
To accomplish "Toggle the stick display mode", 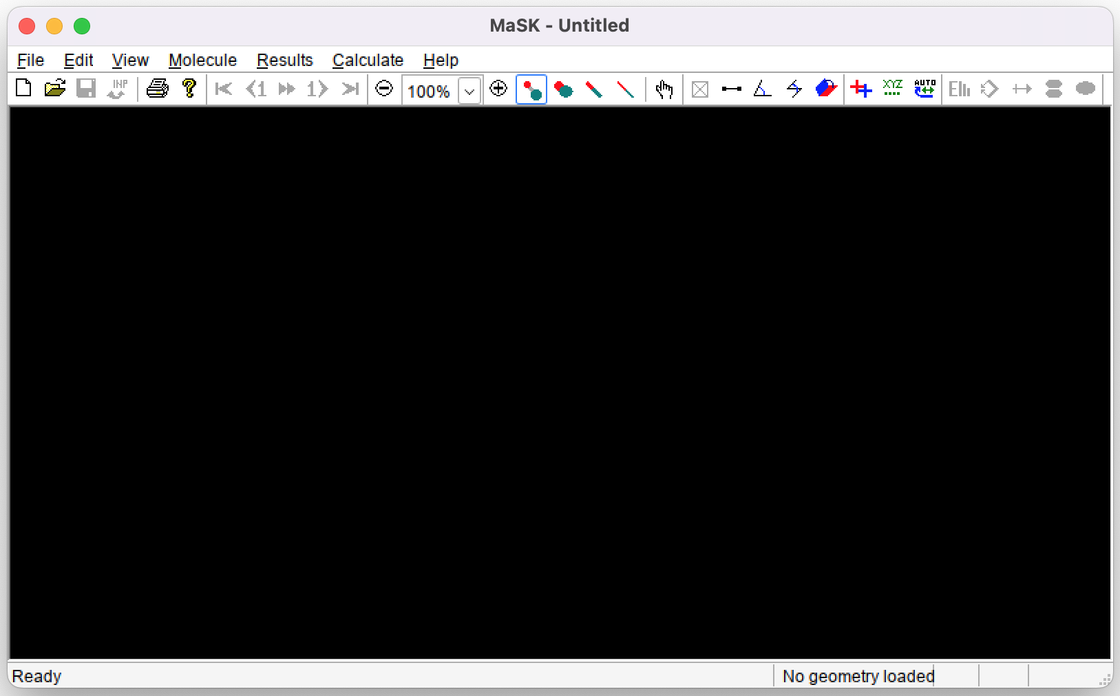I will click(x=594, y=89).
